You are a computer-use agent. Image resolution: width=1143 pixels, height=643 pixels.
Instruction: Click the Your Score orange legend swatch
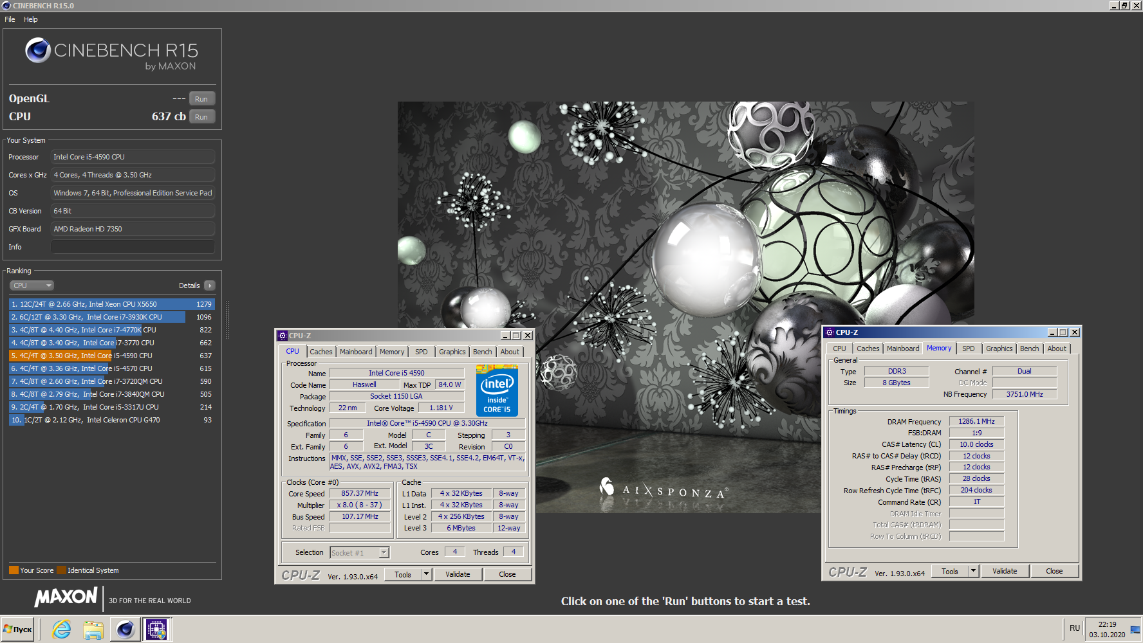click(x=14, y=570)
